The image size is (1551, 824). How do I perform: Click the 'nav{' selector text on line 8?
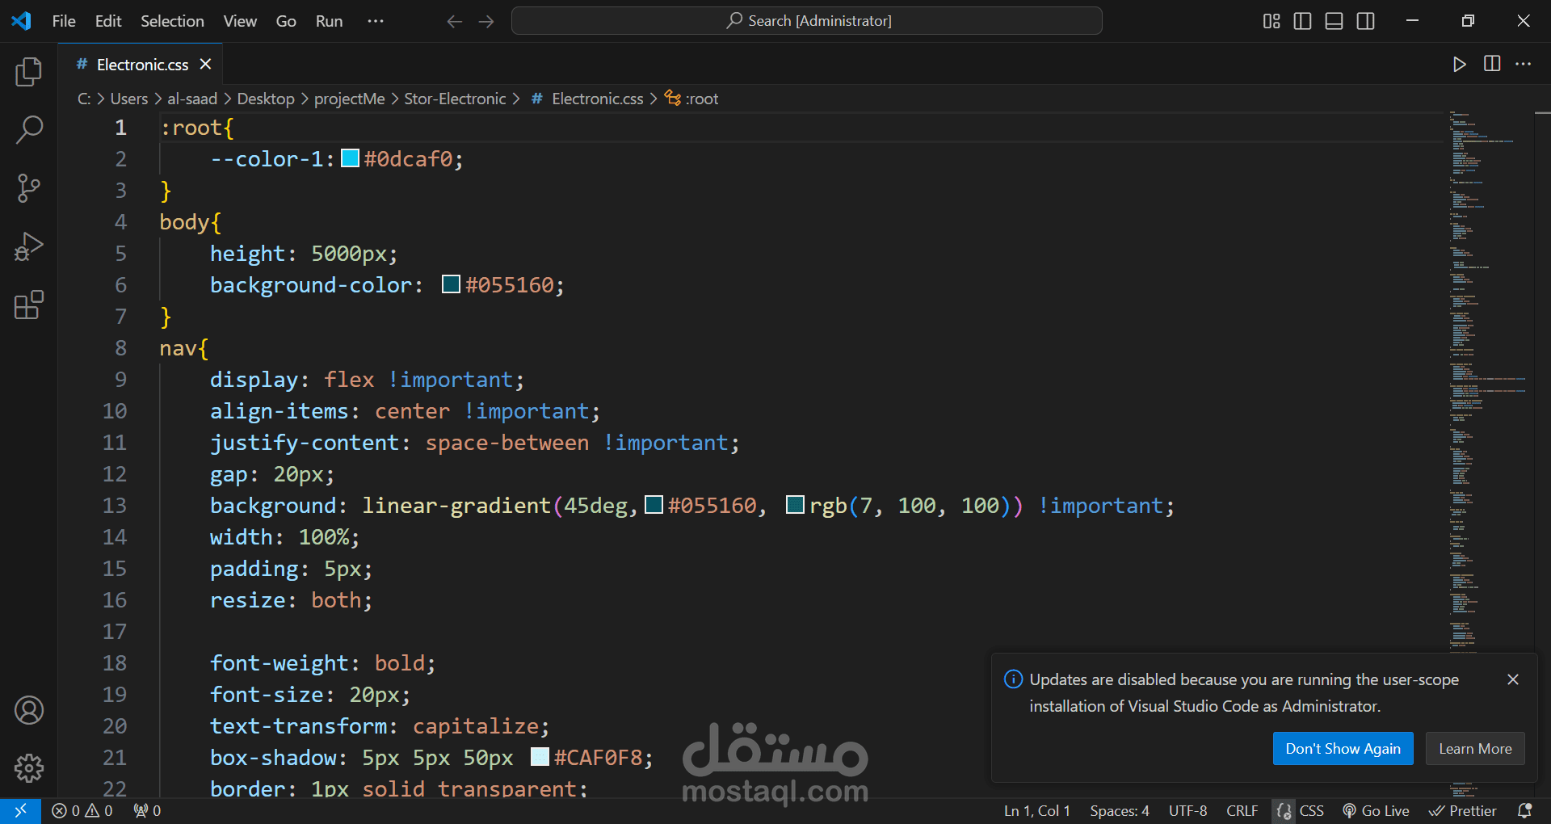click(x=184, y=348)
